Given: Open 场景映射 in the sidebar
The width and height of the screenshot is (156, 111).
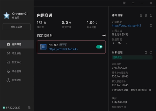Looking at the screenshot, I should pos(17,53).
